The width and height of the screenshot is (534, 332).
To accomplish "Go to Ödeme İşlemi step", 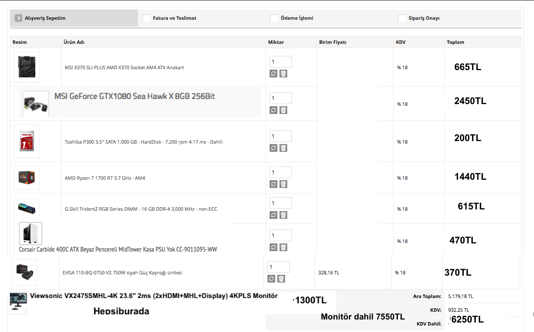I will coord(297,18).
